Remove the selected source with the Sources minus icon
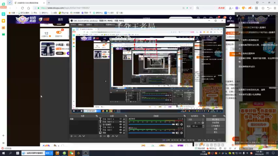This screenshot has height=156, width=278. (x=105, y=136)
